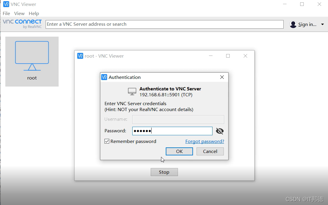Image resolution: width=328 pixels, height=205 pixels.
Task: Click the VNC Server address search bar
Action: coord(165,24)
